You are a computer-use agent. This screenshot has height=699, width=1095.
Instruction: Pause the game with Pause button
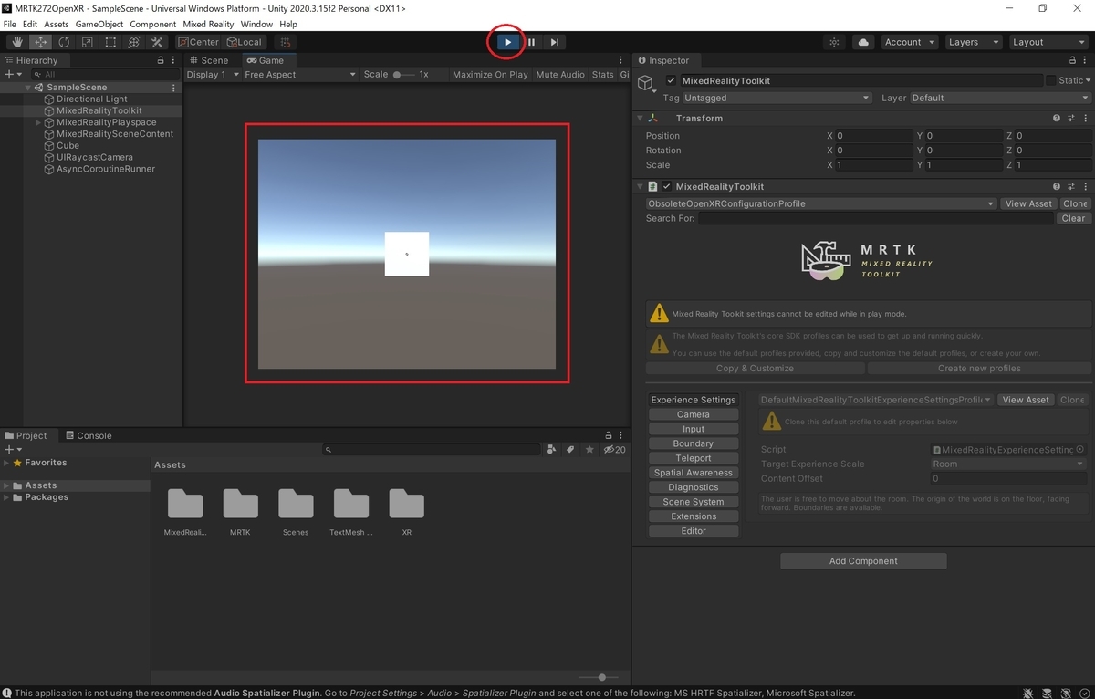pos(531,42)
